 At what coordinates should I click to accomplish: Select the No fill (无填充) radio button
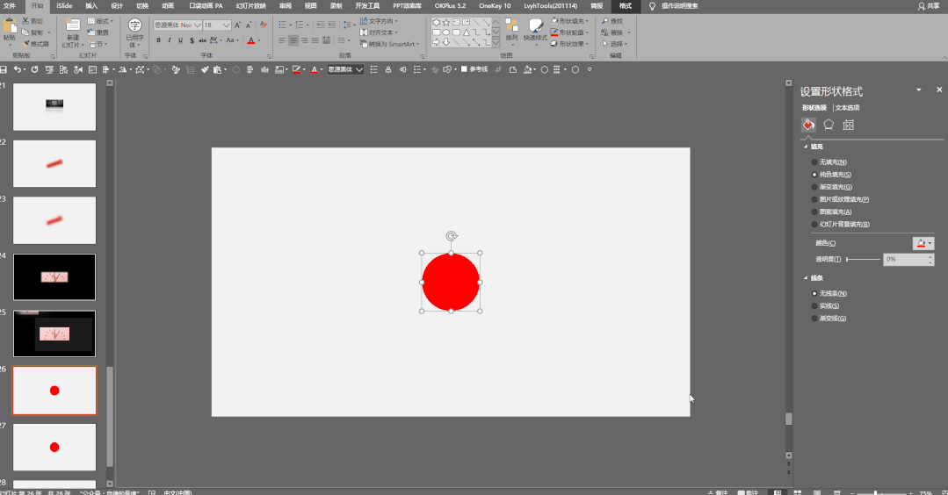814,162
